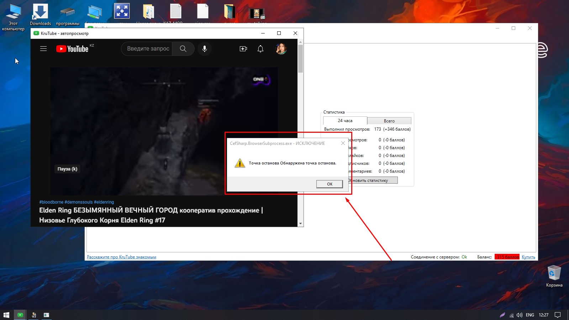
Task: Click the 'Купить' balance link
Action: (x=528, y=257)
